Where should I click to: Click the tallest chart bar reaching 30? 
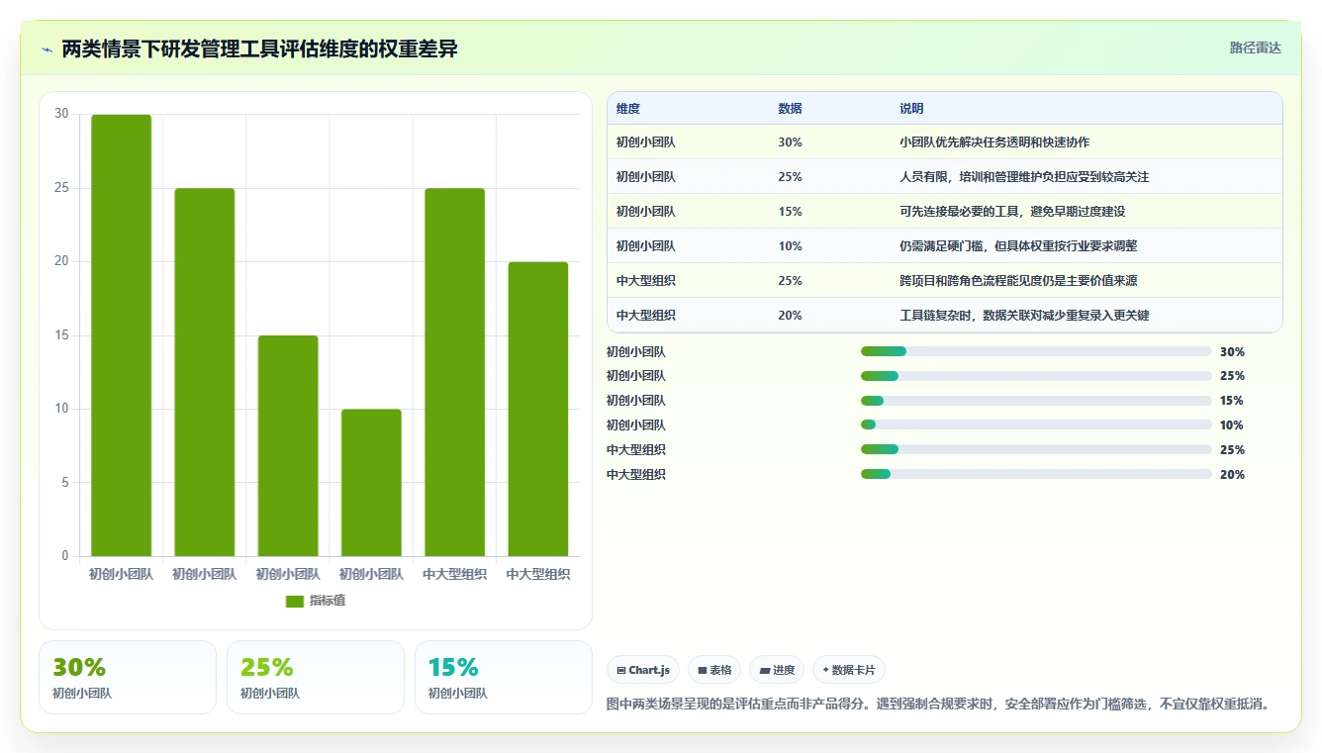pyautogui.click(x=122, y=335)
